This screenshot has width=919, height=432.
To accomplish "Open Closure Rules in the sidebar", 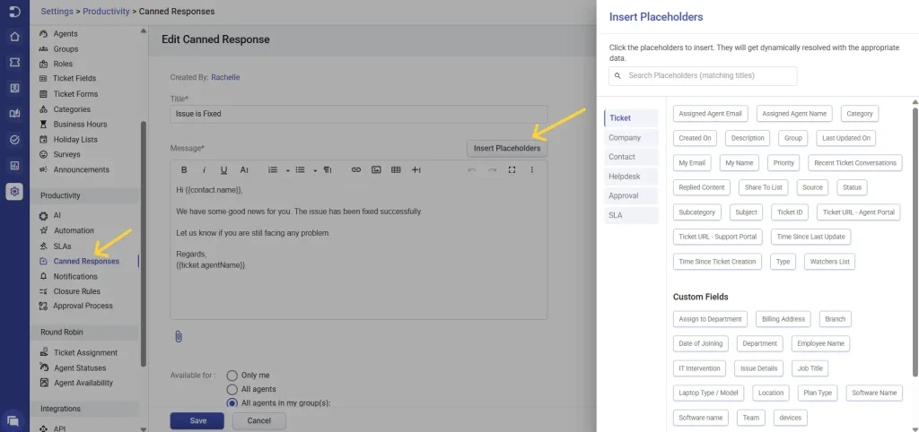I will point(77,291).
